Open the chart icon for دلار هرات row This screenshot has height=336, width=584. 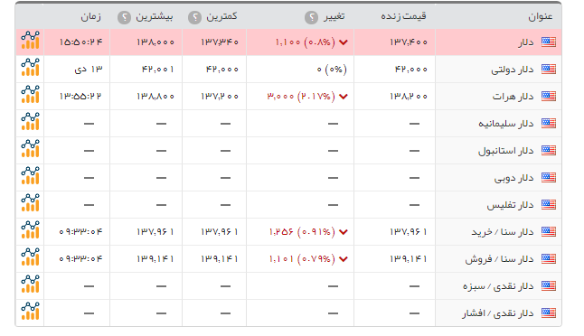click(x=30, y=95)
